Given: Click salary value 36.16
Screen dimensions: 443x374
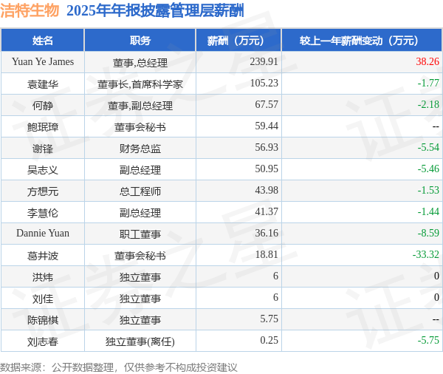Looking at the screenshot, I should click(x=267, y=234).
